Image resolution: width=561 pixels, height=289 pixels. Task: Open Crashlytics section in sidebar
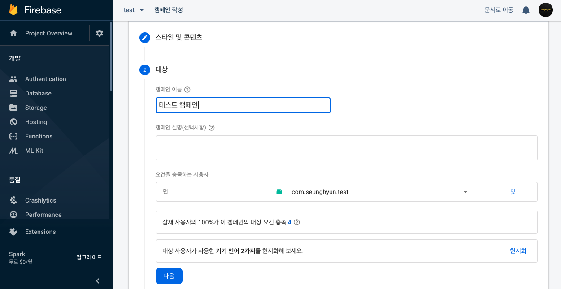tap(40, 200)
